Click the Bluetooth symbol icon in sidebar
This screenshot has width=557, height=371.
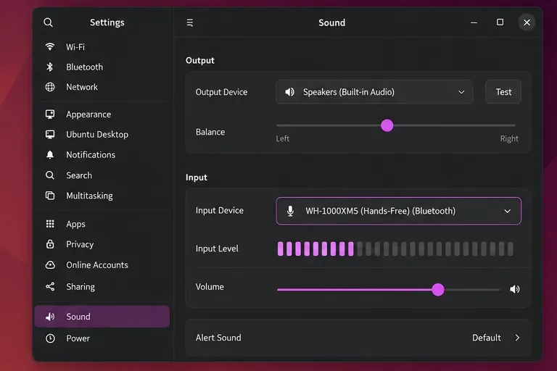pyautogui.click(x=50, y=67)
